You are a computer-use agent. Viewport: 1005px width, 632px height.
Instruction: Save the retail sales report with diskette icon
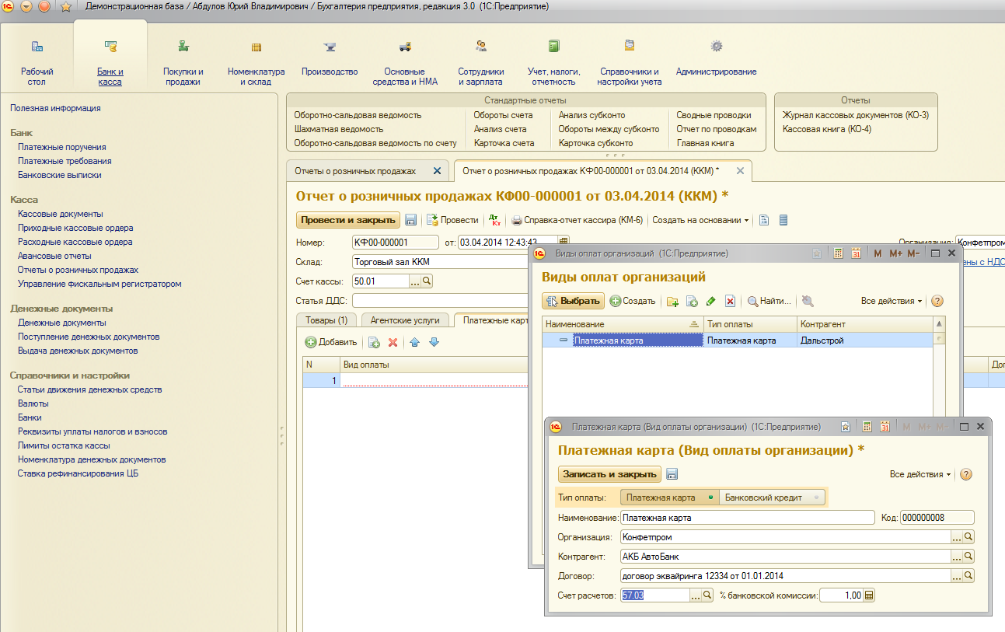(x=411, y=220)
